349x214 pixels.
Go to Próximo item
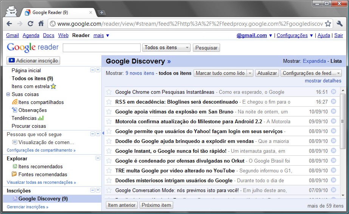[156, 205]
